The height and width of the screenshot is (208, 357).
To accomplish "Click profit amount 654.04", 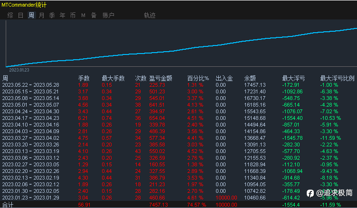I will point(157,118).
